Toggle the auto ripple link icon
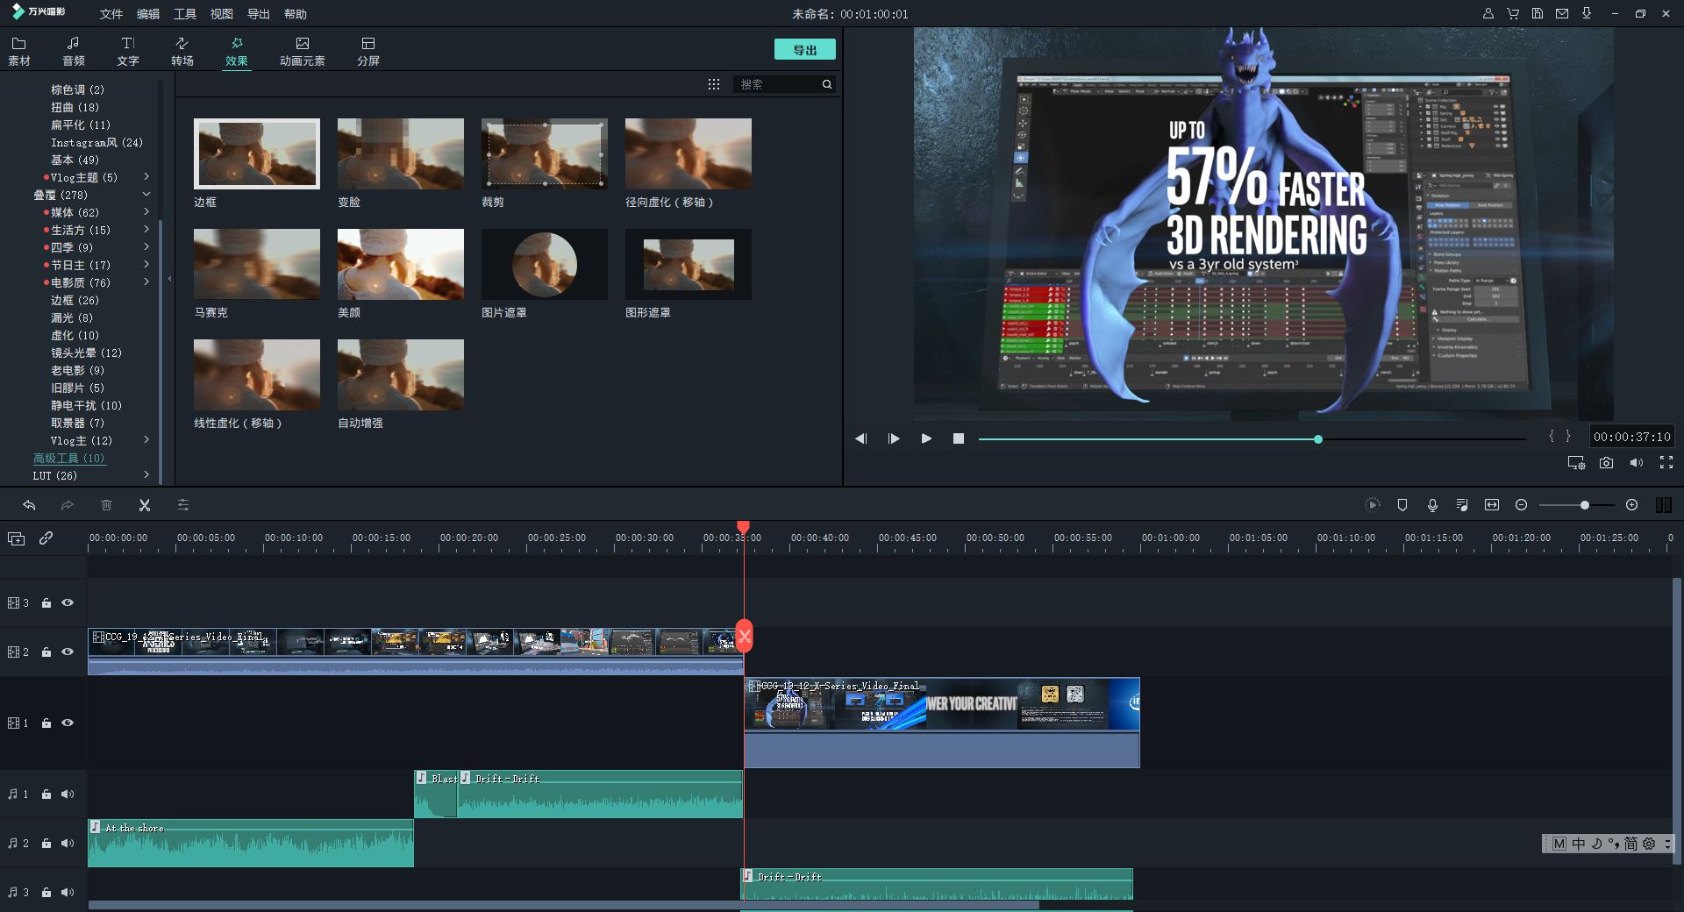 (46, 538)
